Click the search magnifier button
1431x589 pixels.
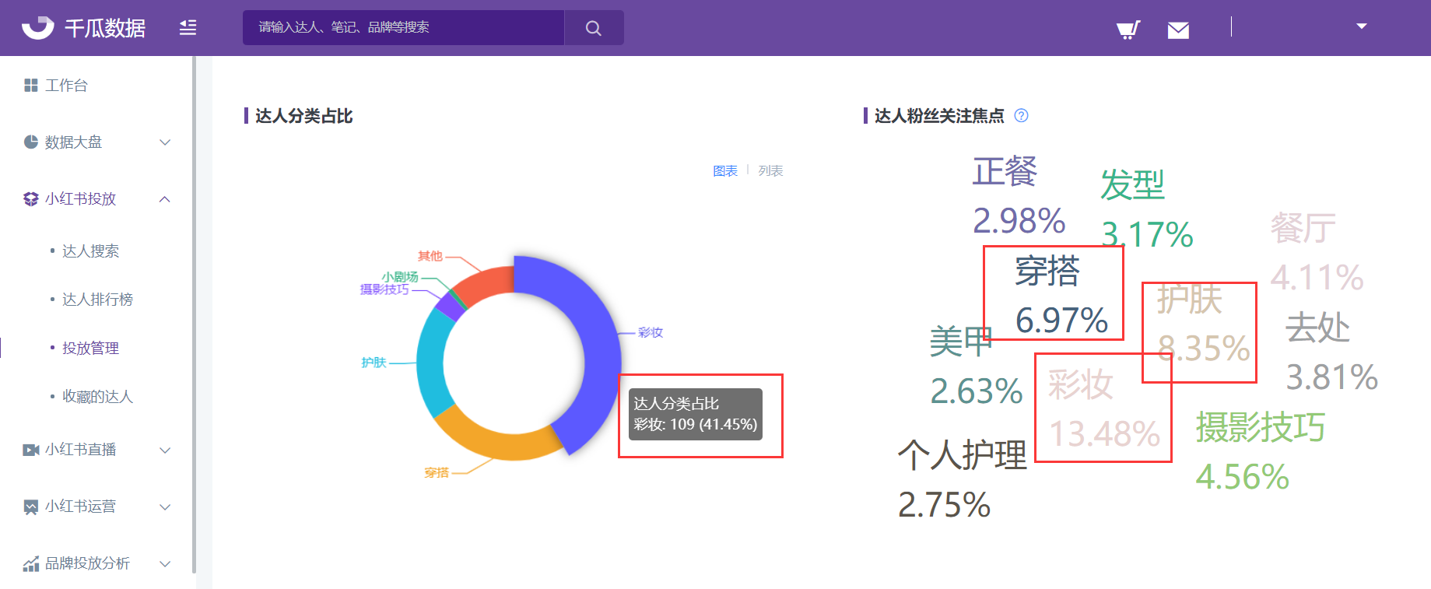[593, 28]
